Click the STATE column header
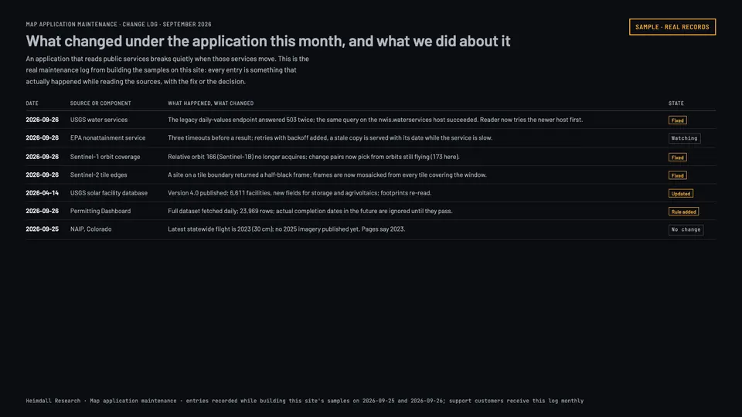742x417 pixels. (676, 103)
